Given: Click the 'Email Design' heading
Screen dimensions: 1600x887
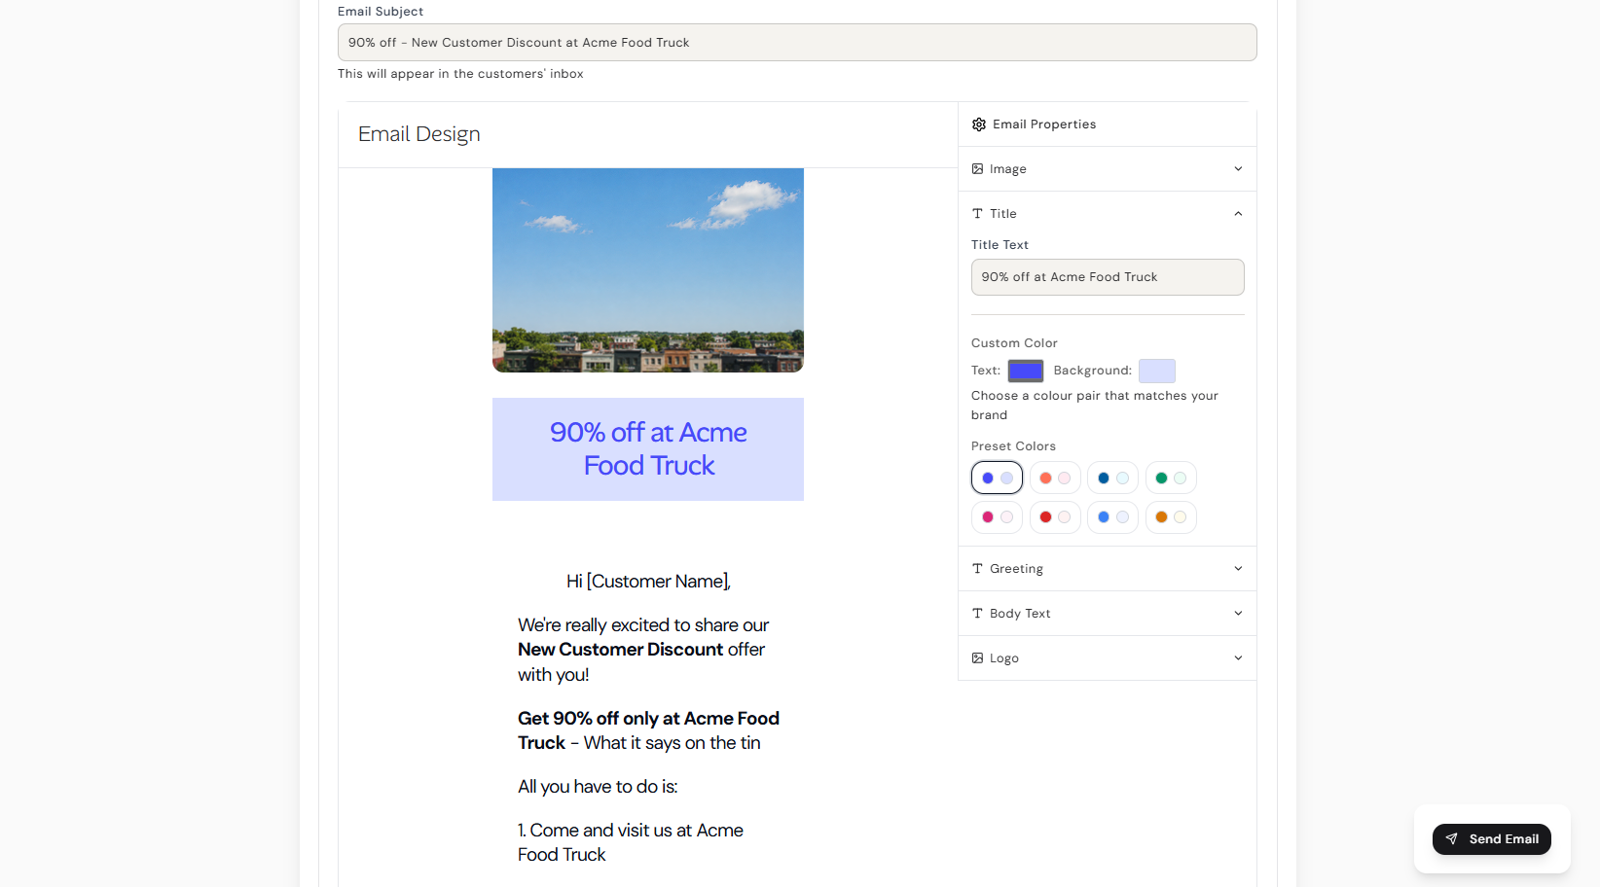Looking at the screenshot, I should click(x=419, y=134).
